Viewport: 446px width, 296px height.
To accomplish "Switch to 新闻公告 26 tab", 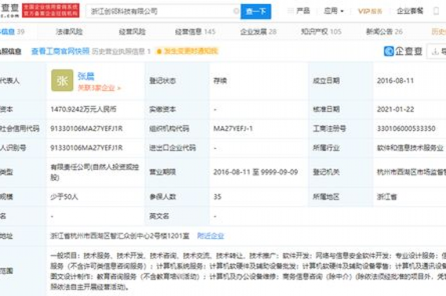I will (x=384, y=31).
